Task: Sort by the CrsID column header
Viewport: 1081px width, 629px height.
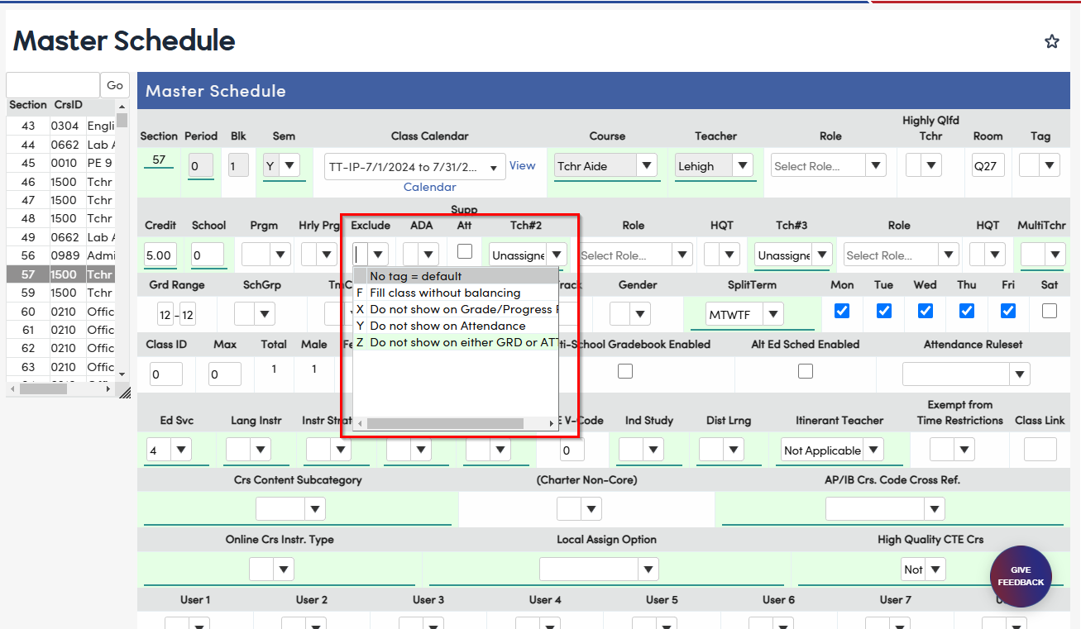Action: (69, 106)
